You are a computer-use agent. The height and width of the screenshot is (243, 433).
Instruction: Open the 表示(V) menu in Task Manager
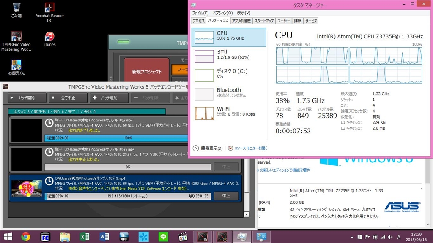pyautogui.click(x=244, y=13)
